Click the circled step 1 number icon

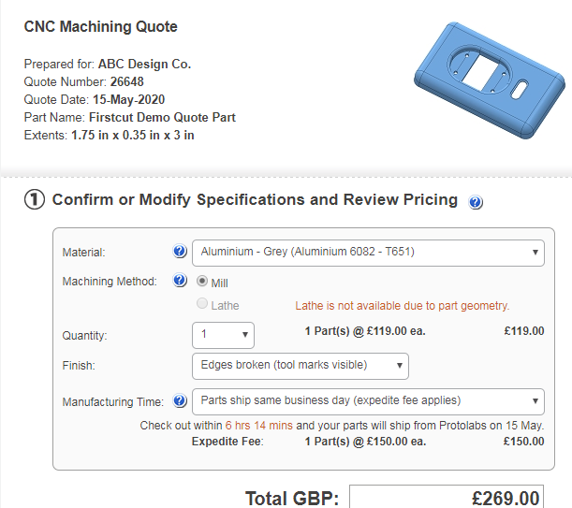(x=35, y=200)
